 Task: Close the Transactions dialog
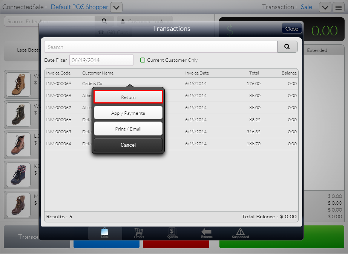coord(291,29)
